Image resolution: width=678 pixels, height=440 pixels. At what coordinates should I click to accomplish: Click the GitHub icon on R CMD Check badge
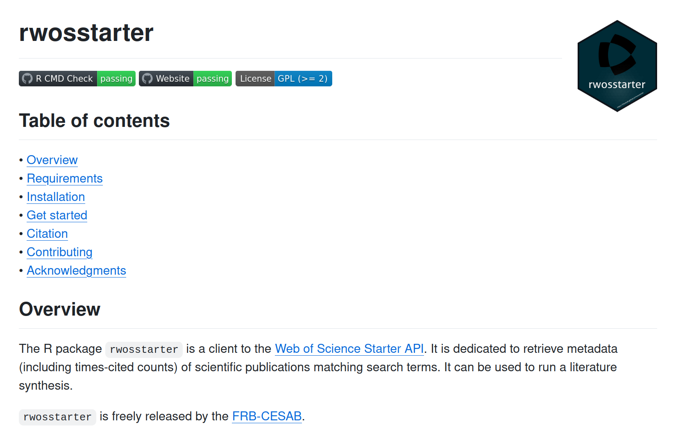27,79
